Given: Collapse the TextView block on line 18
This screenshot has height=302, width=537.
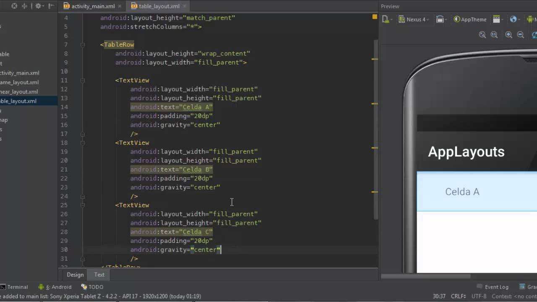Looking at the screenshot, I should click(x=83, y=143).
